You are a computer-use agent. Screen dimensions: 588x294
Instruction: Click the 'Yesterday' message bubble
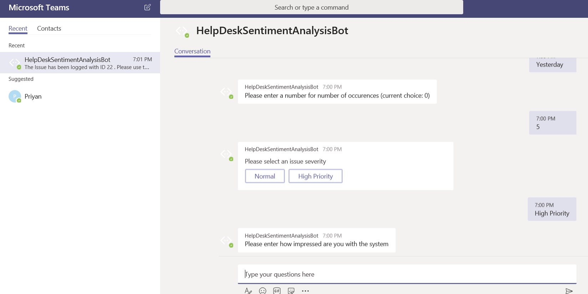click(x=553, y=65)
